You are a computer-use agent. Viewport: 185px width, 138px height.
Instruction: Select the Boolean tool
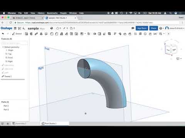click(x=94, y=34)
